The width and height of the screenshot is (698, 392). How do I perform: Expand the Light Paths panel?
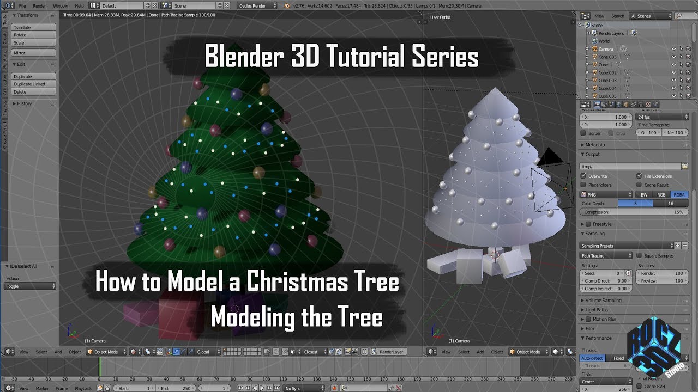click(596, 310)
